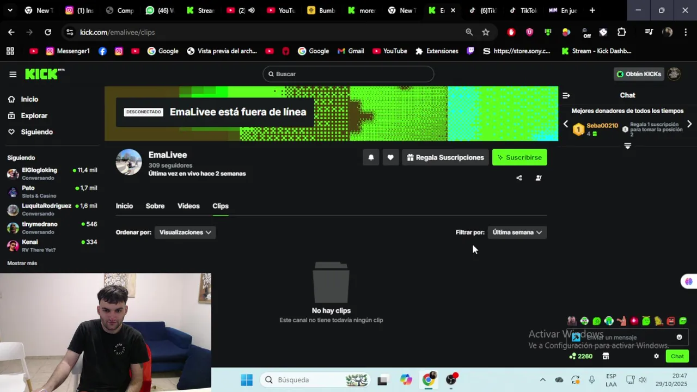This screenshot has height=392, width=697.
Task: Click the message input field
Action: tap(627, 338)
